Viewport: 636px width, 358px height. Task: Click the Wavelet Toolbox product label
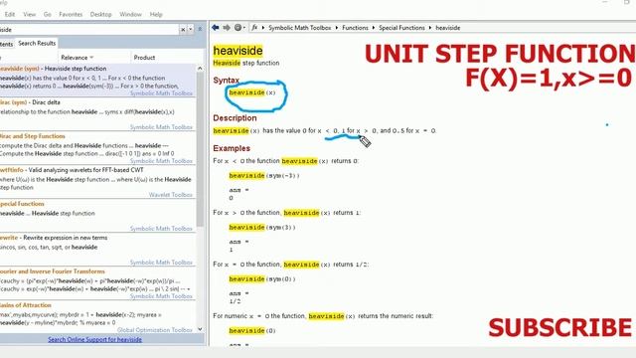pyautogui.click(x=170, y=195)
